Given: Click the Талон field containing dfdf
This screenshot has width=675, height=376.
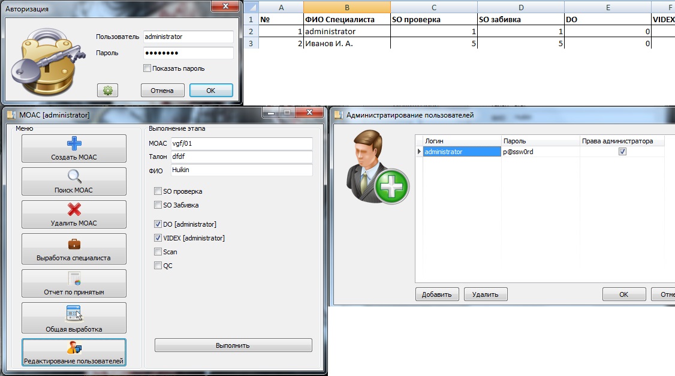Looking at the screenshot, I should click(x=242, y=157).
